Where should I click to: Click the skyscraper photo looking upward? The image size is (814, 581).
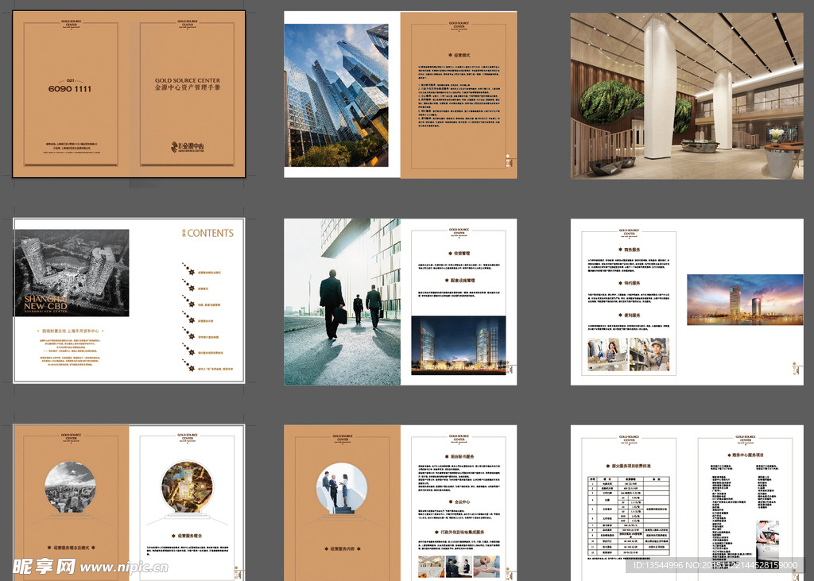(x=336, y=95)
